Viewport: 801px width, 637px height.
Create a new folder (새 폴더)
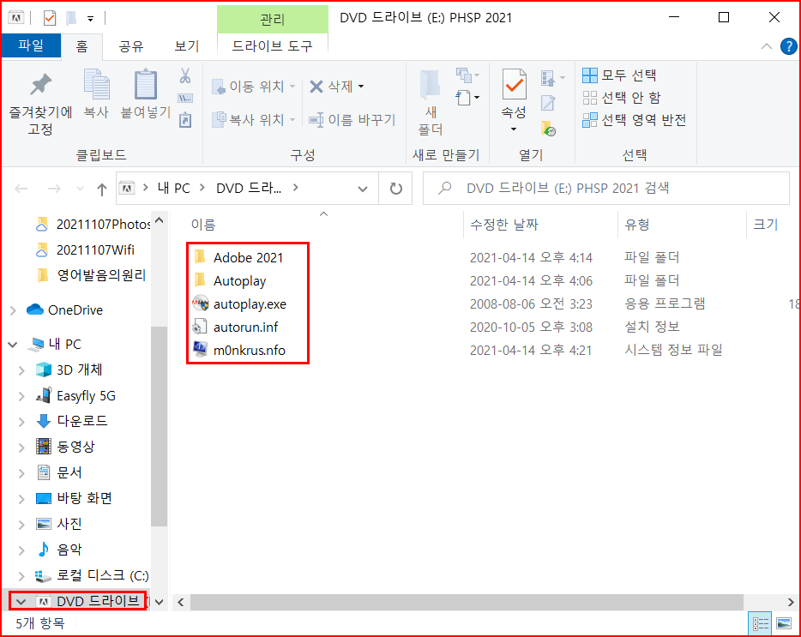pos(431,102)
